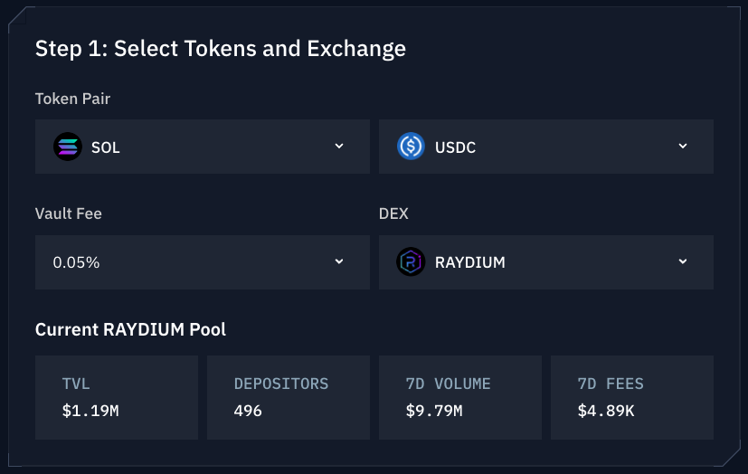Click the Raydium DEX logo icon
This screenshot has height=474, width=748.
click(412, 262)
